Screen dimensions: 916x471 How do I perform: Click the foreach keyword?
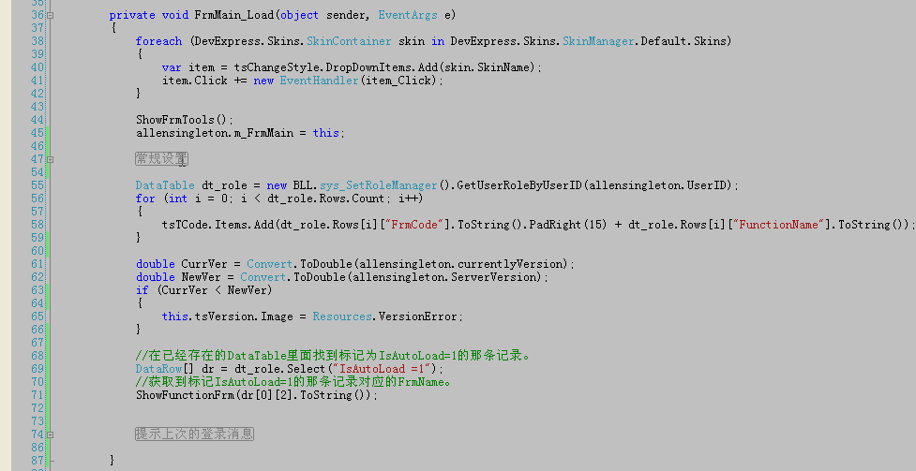[158, 41]
